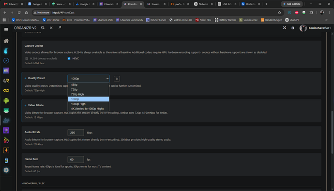Click the Not secure site info chip
Image resolution: width=334 pixels, height=191 pixels.
click(42, 13)
